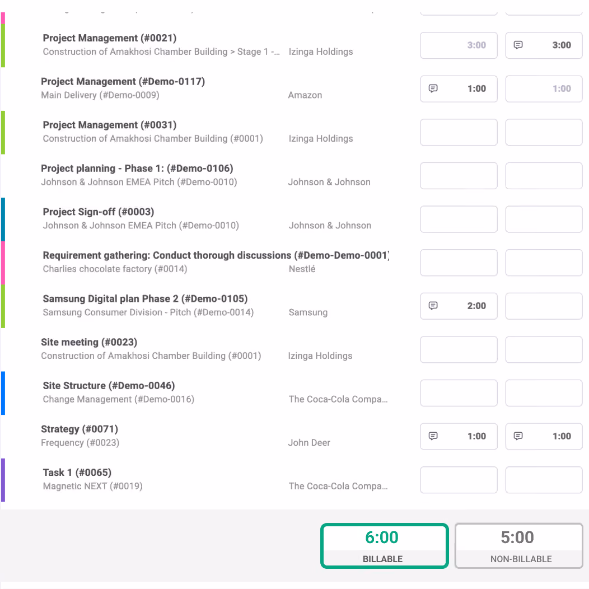
Task: Open task Samsung Digital plan Phase 2
Action: coord(145,298)
